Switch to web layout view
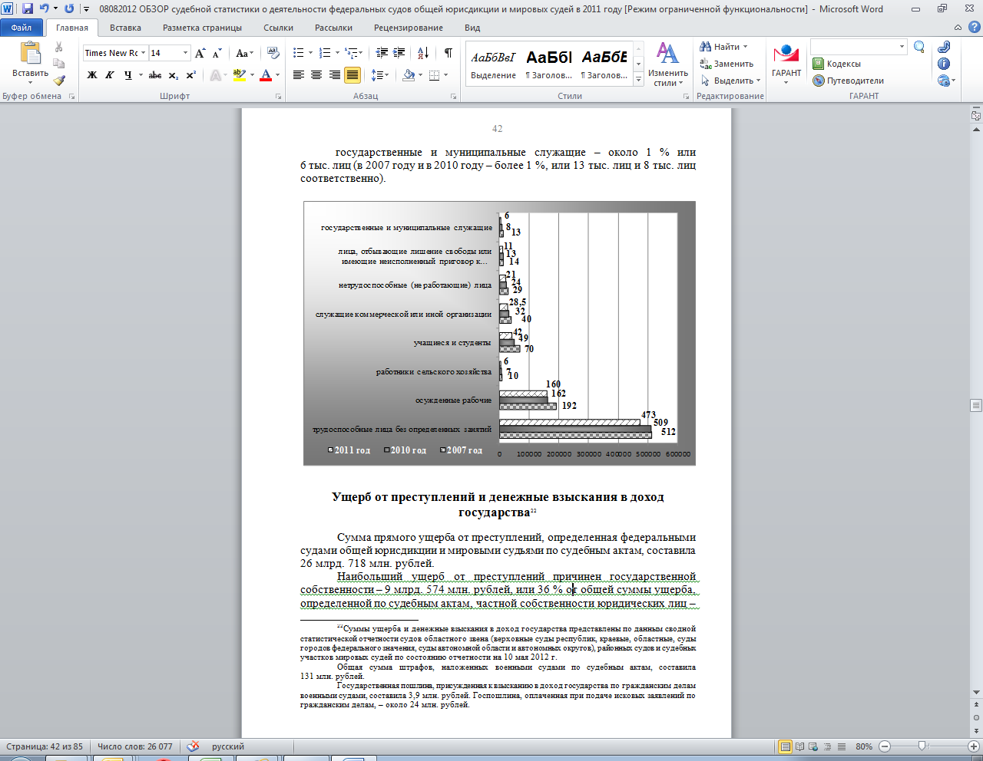This screenshot has width=983, height=761. [814, 746]
